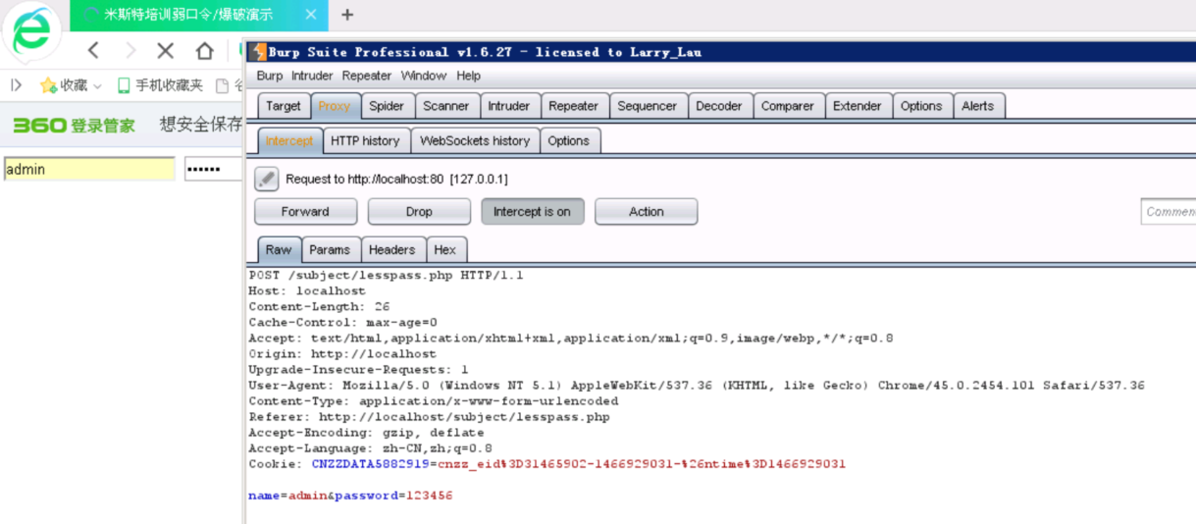Switch to the Comparer tab
This screenshot has width=1196, height=524.
click(x=788, y=106)
